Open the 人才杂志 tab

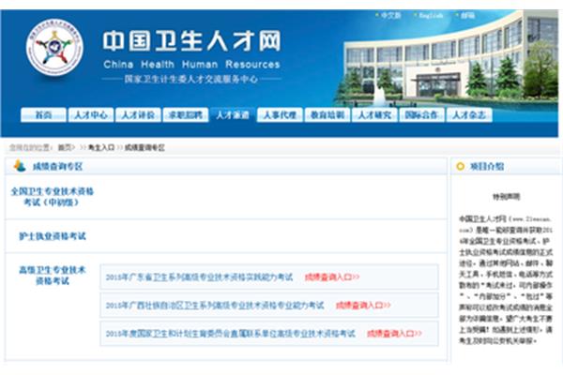pos(469,114)
